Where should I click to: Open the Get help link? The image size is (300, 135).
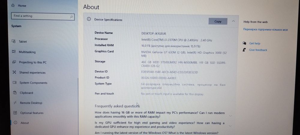pos(254,43)
